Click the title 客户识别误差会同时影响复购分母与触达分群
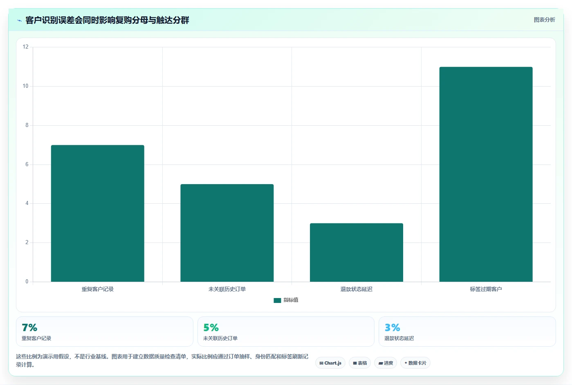 107,20
